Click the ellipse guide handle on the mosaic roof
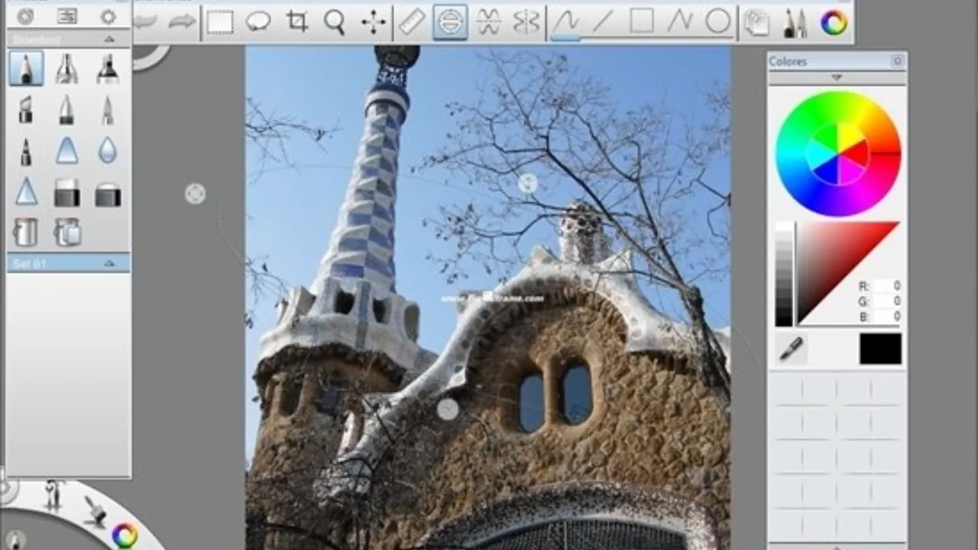 pyautogui.click(x=448, y=409)
